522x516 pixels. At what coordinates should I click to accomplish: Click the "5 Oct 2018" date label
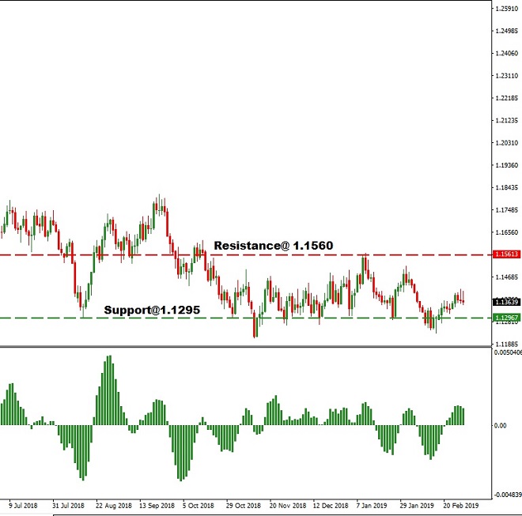coord(198,506)
